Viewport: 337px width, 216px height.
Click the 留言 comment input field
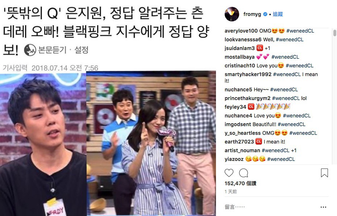(x=271, y=207)
